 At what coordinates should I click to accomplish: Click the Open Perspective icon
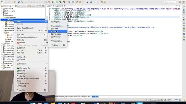pos(180,2)
